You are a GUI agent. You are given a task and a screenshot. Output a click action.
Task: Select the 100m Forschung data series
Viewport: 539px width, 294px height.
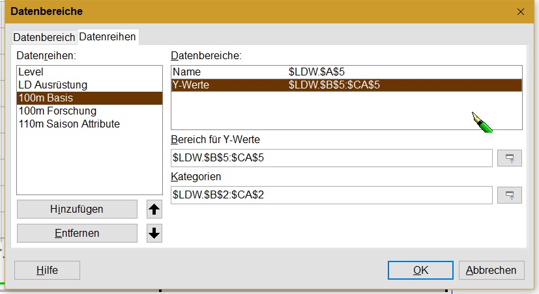click(x=89, y=111)
